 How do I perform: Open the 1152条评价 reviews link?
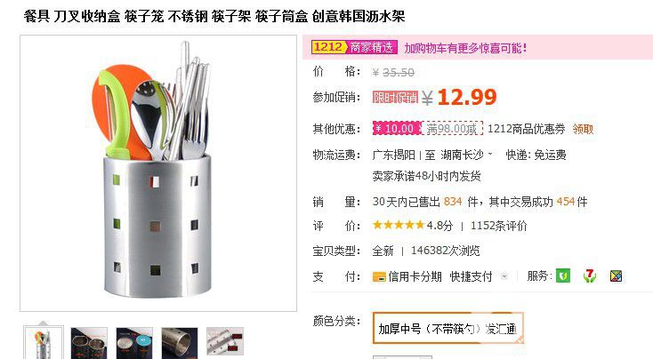[498, 226]
